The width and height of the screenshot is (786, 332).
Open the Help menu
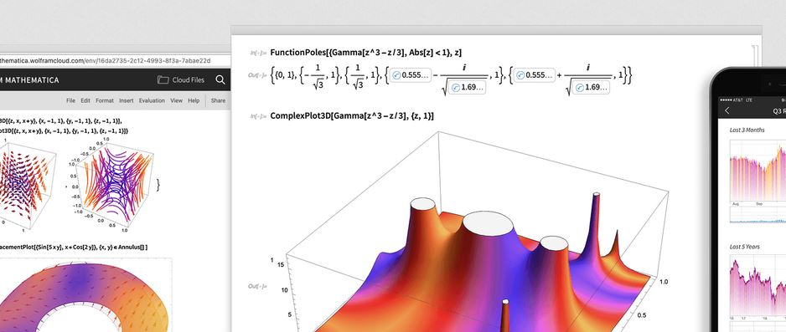(194, 100)
